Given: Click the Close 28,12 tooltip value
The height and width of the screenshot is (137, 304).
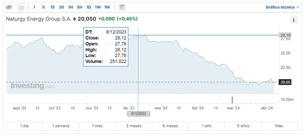Looking at the screenshot, I should point(120,38).
